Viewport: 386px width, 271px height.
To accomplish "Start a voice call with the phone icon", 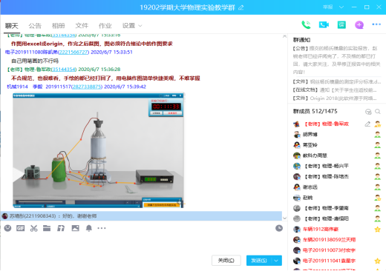I will [x=306, y=25].
